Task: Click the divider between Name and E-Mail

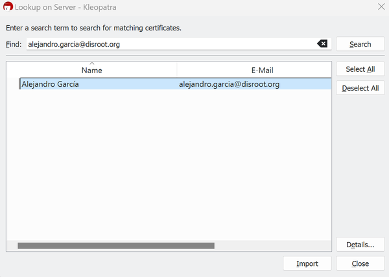Action: (177, 70)
